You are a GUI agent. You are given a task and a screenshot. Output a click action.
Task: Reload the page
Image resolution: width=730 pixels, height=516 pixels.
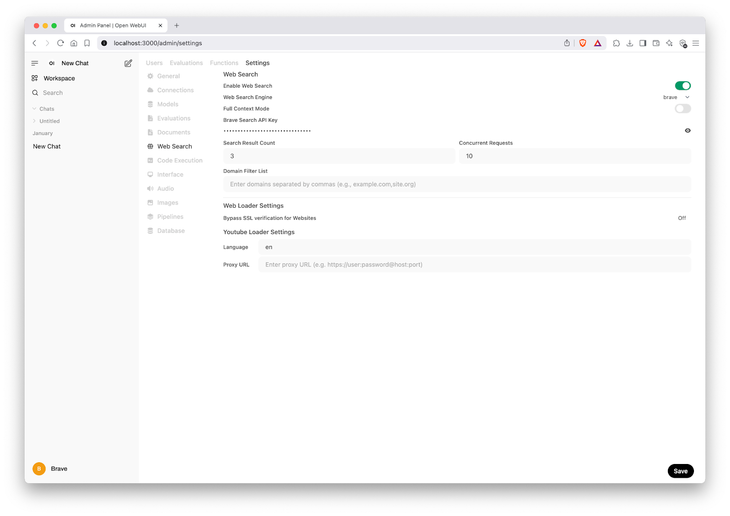click(x=60, y=43)
